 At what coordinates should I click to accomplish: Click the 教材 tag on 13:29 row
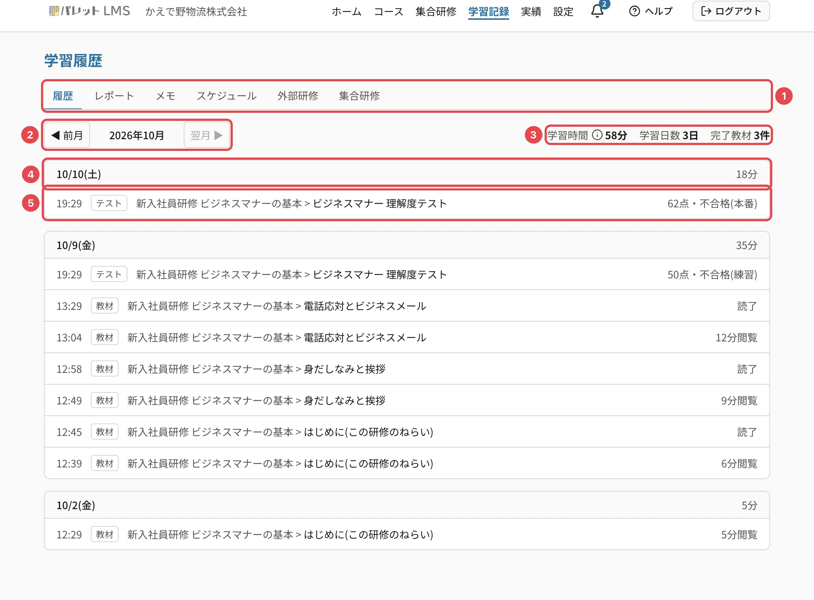(x=105, y=306)
